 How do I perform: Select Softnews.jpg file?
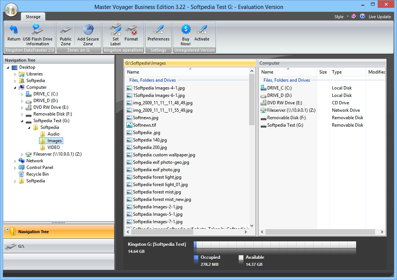[142, 118]
